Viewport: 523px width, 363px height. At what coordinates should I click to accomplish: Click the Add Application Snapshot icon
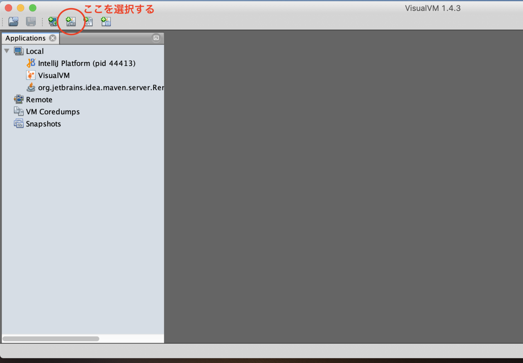[x=106, y=22]
